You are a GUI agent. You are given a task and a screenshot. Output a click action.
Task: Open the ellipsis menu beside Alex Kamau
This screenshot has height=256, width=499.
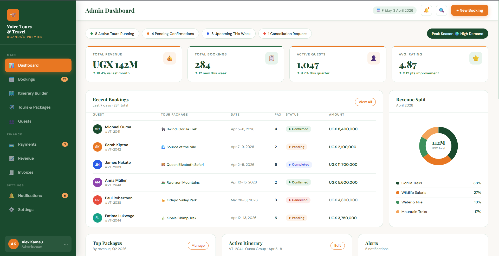coord(66,244)
